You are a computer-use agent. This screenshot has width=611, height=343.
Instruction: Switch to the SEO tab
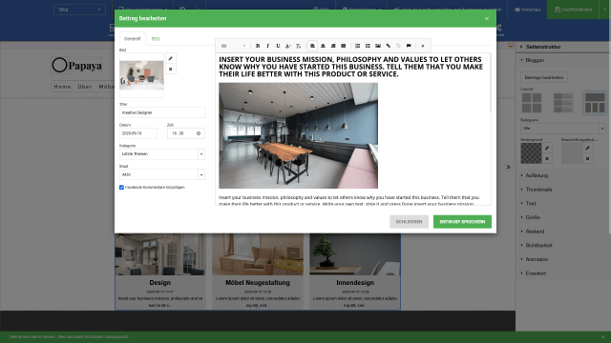[156, 39]
